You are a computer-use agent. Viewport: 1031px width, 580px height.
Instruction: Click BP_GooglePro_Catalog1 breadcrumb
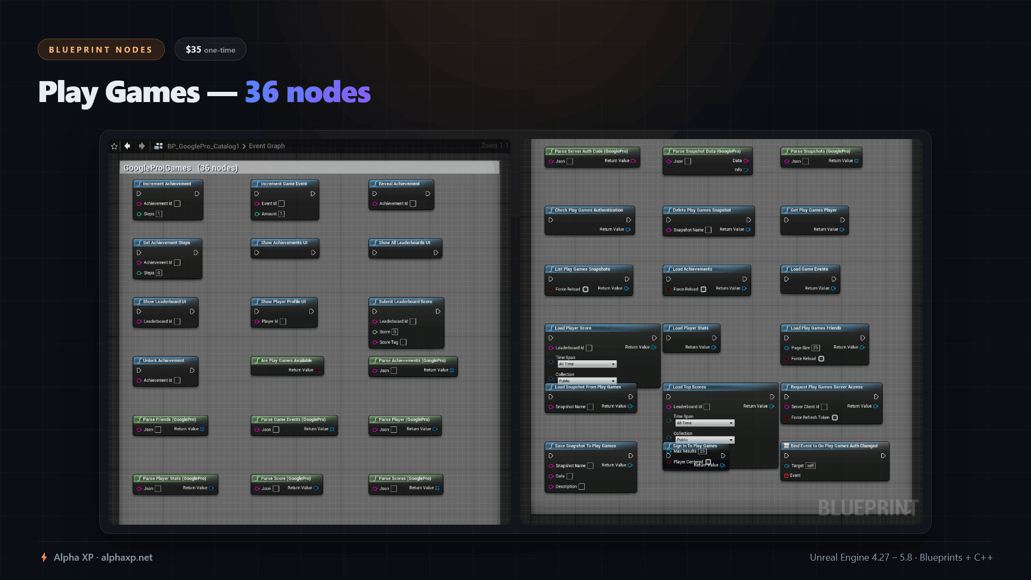203,146
